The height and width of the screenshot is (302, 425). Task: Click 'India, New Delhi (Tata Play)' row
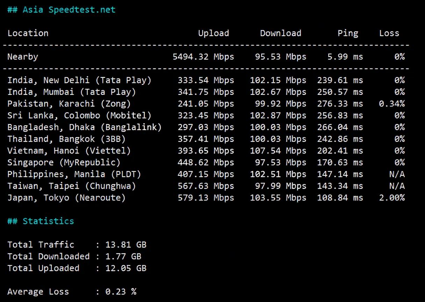(206, 80)
